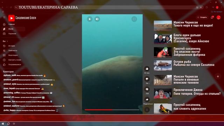Screen dimensions: 224x126
Task: Open Windows taskbar search
Action: coord(8,124)
